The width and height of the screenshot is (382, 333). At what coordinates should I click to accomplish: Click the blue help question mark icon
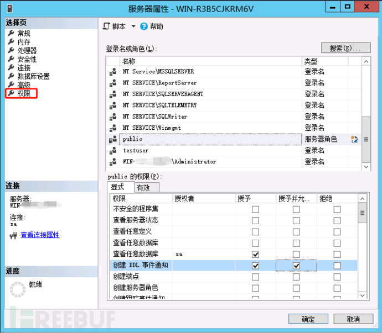pyautogui.click(x=144, y=27)
